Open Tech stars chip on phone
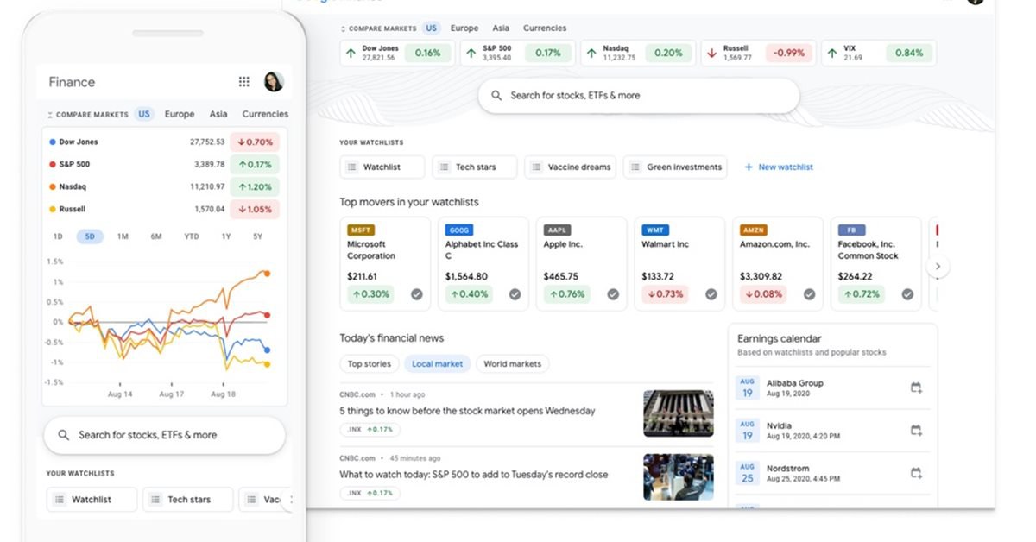The height and width of the screenshot is (542, 1036). [x=188, y=500]
